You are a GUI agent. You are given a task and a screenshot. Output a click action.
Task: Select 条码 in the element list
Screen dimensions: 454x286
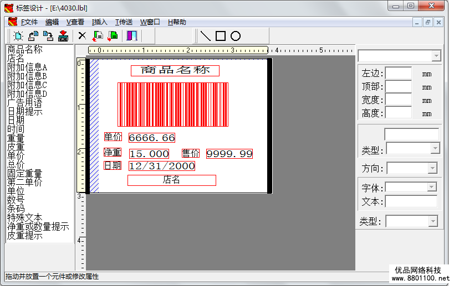(16, 209)
